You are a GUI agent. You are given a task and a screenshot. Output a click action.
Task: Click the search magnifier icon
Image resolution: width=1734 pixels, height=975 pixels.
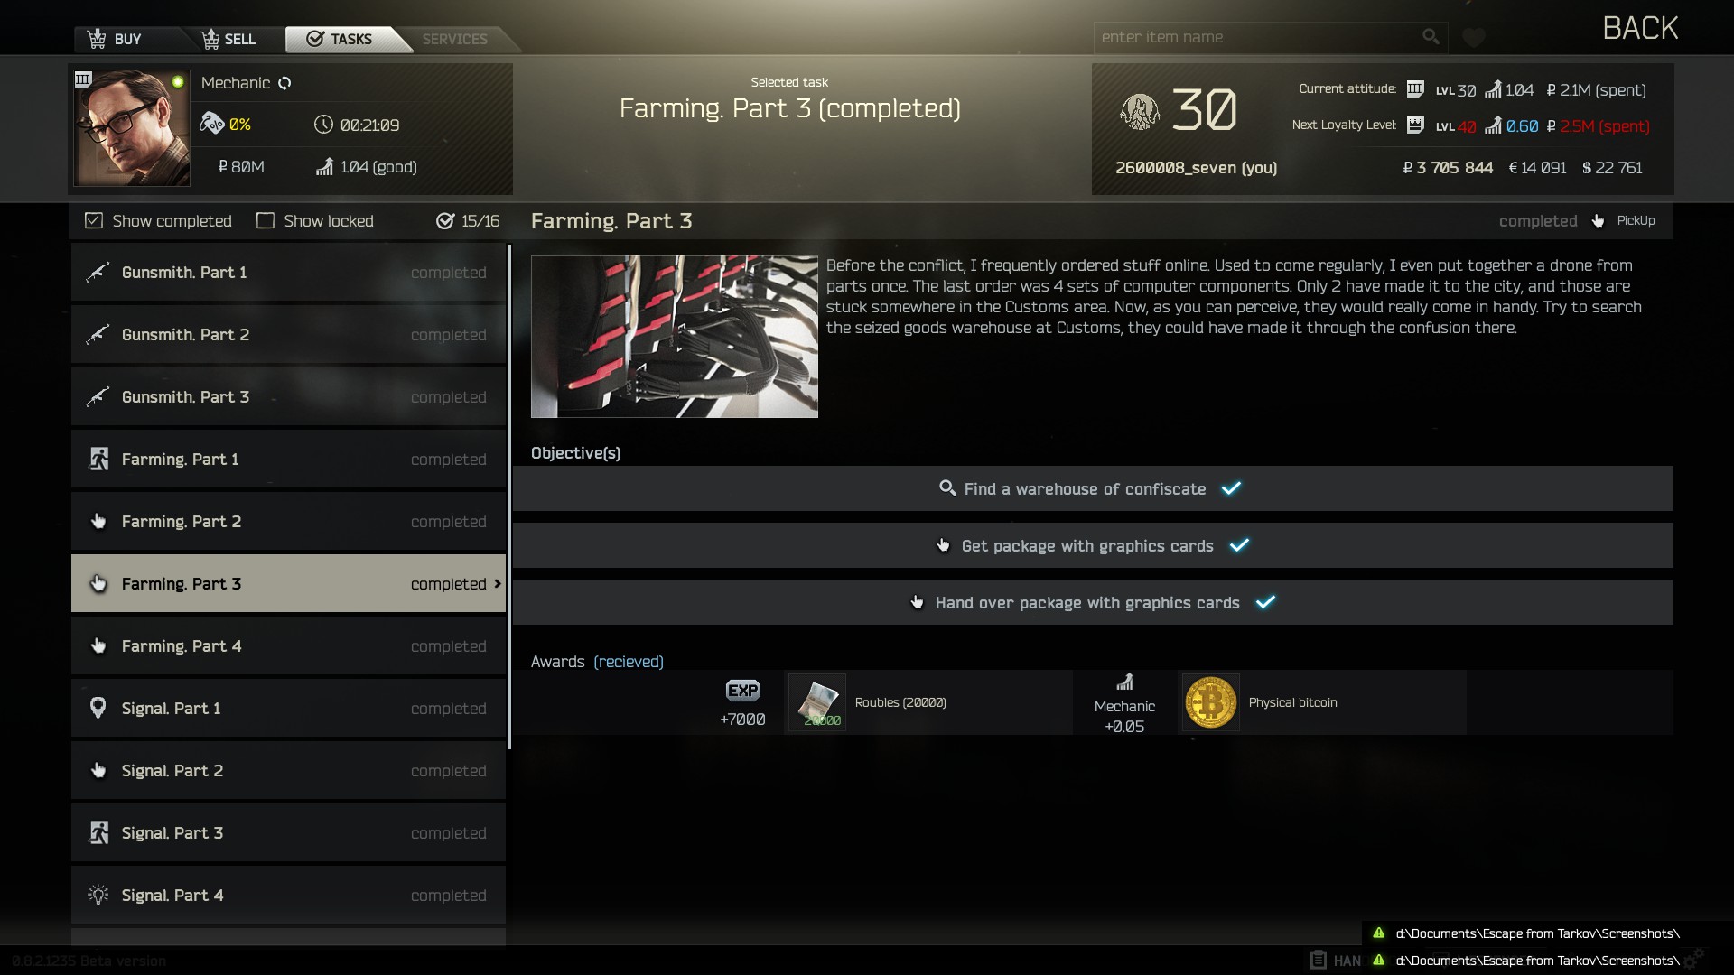coord(1431,37)
